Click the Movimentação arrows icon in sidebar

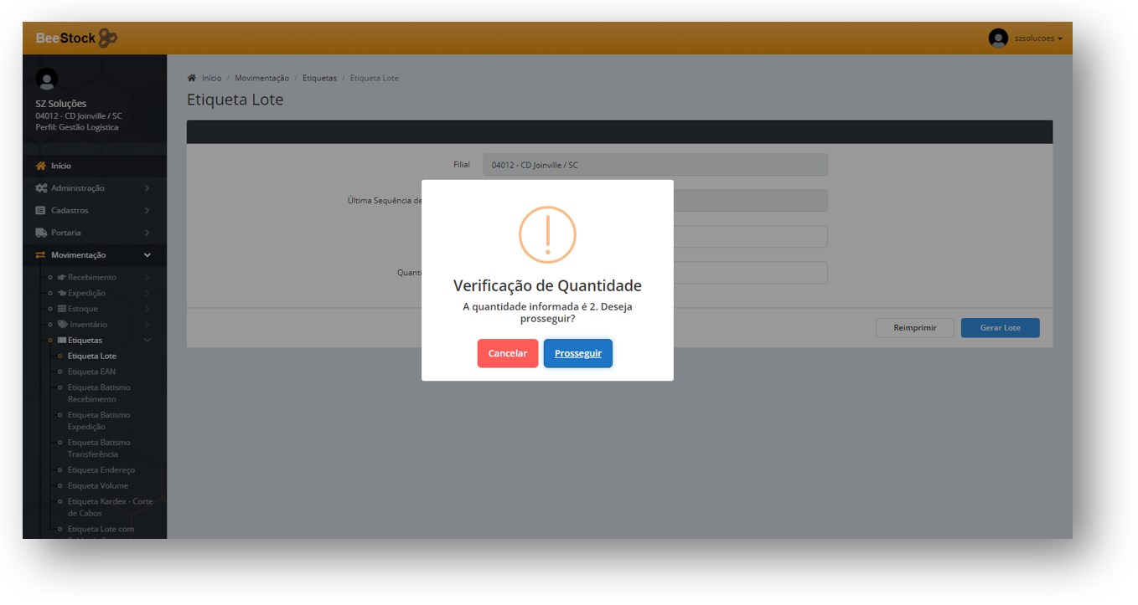[40, 255]
